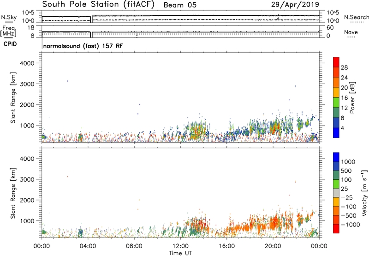Screen dimensions: 369x256
Task: Select the Freq. [MHz] axis label
Action: pos(8,31)
